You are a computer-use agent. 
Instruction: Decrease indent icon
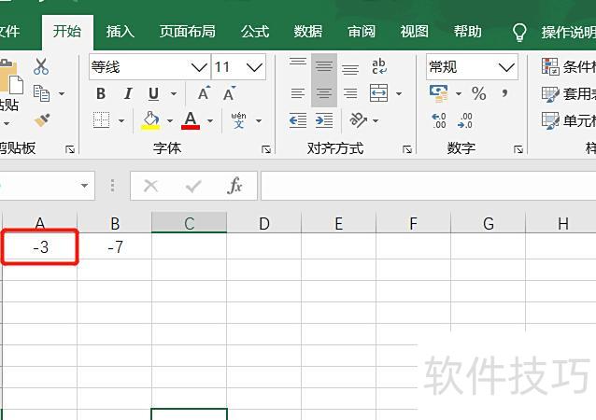[298, 120]
